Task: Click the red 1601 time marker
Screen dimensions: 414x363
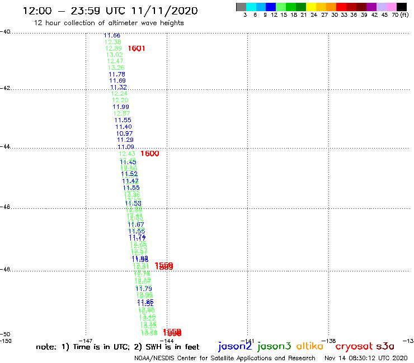Action: click(x=137, y=49)
